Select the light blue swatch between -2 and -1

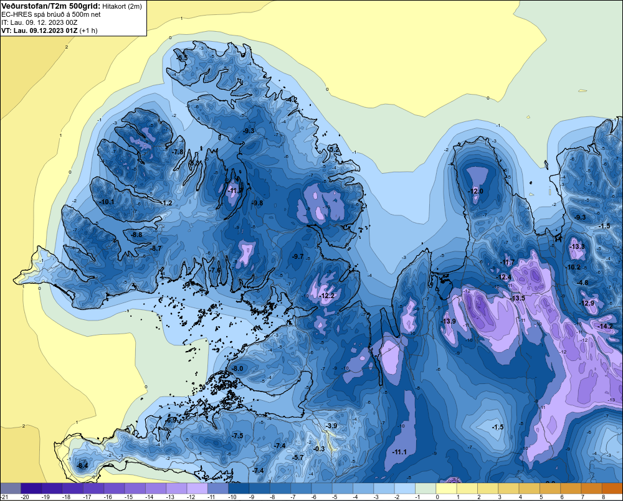(x=405, y=488)
